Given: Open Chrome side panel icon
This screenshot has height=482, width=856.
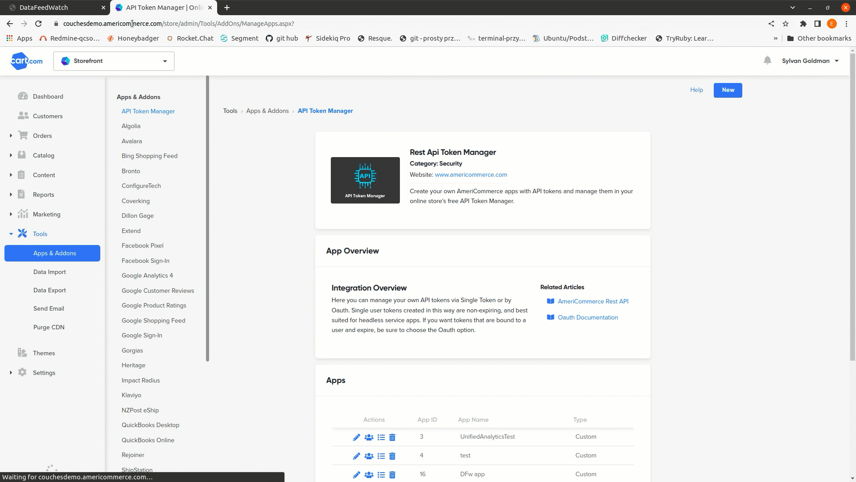Looking at the screenshot, I should click(x=818, y=24).
